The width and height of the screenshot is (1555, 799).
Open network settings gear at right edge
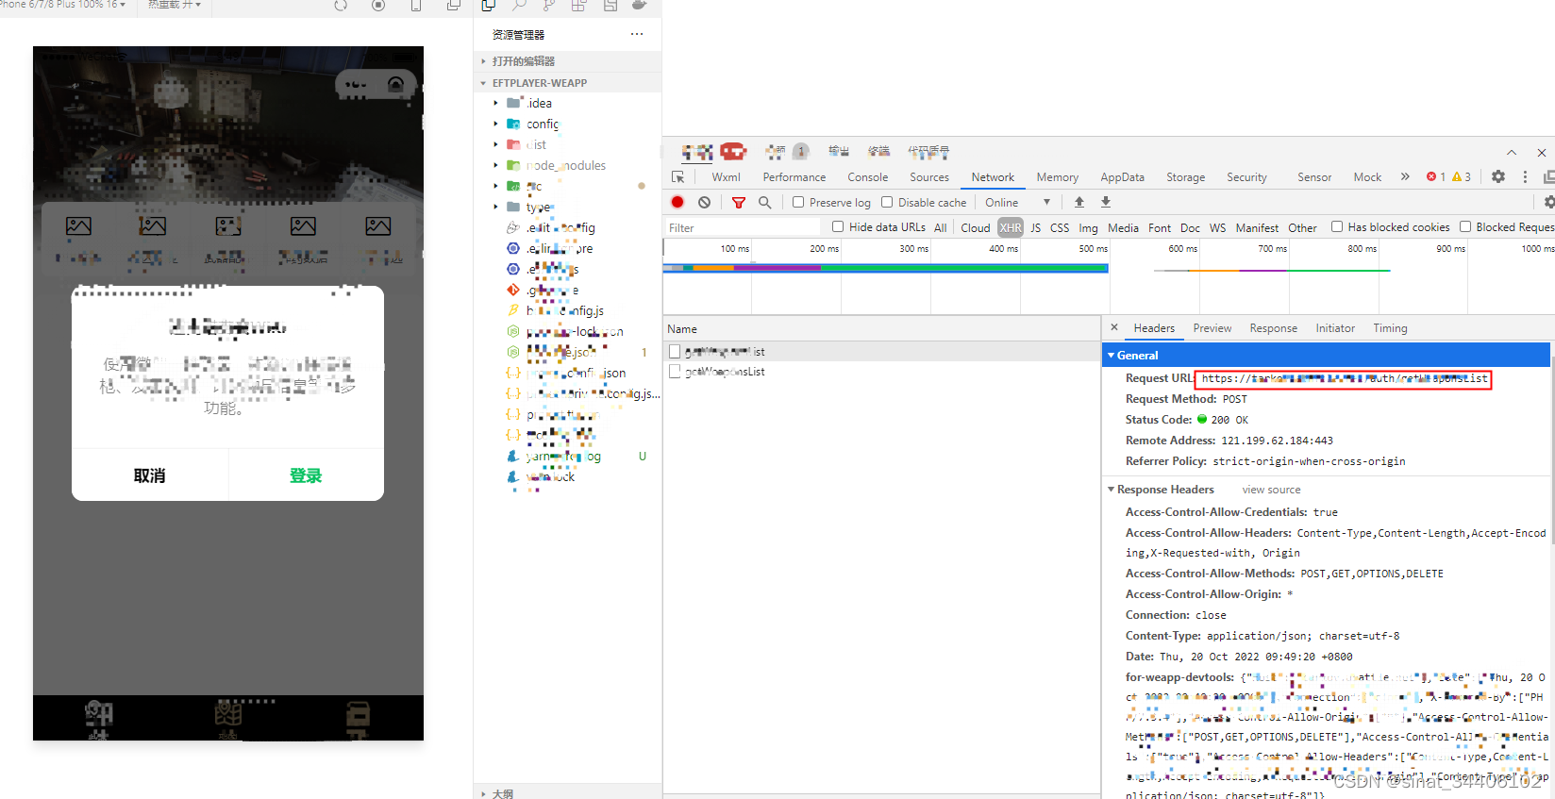click(x=1548, y=202)
